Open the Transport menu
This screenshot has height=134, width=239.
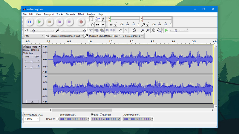tap(49, 14)
